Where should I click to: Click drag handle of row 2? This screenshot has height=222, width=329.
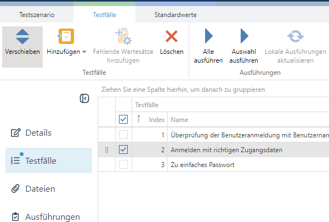point(106,149)
